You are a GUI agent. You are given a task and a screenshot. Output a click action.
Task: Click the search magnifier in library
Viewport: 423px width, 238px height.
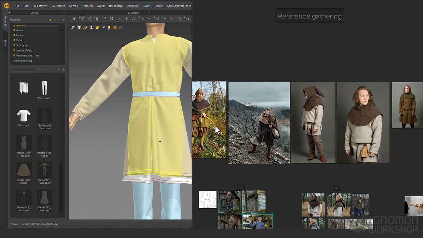pyautogui.click(x=38, y=69)
